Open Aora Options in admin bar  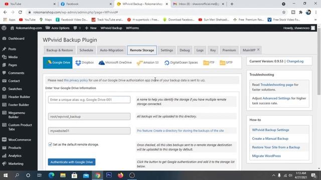point(58,28)
